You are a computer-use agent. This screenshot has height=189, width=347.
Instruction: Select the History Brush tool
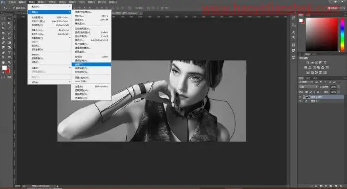9,38
